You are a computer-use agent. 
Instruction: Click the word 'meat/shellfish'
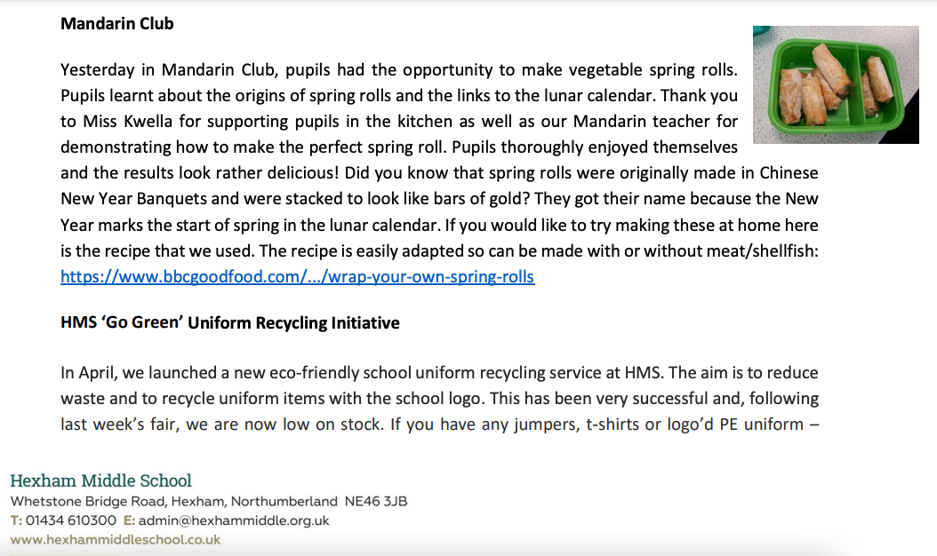coord(767,250)
